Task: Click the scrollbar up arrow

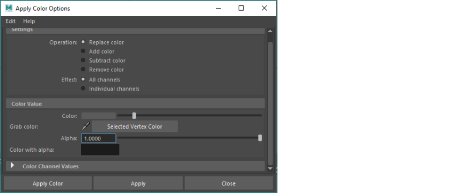Action: 270,31
